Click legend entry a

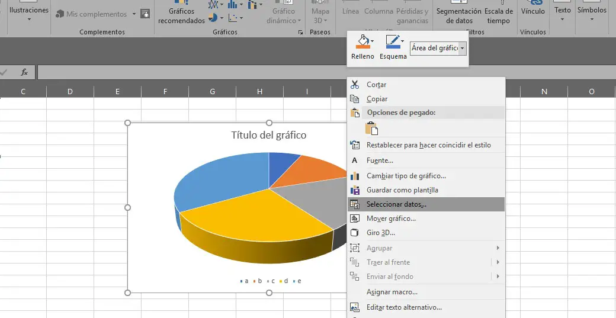245,281
